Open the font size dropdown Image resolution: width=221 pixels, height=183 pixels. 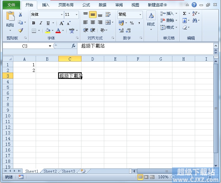pyautogui.click(x=76, y=15)
